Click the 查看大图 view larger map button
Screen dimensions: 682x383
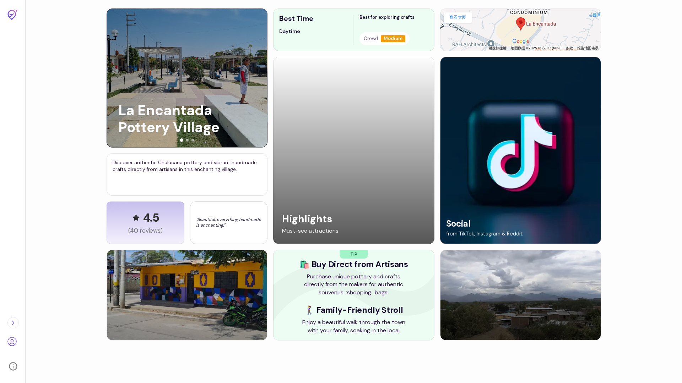click(x=458, y=17)
